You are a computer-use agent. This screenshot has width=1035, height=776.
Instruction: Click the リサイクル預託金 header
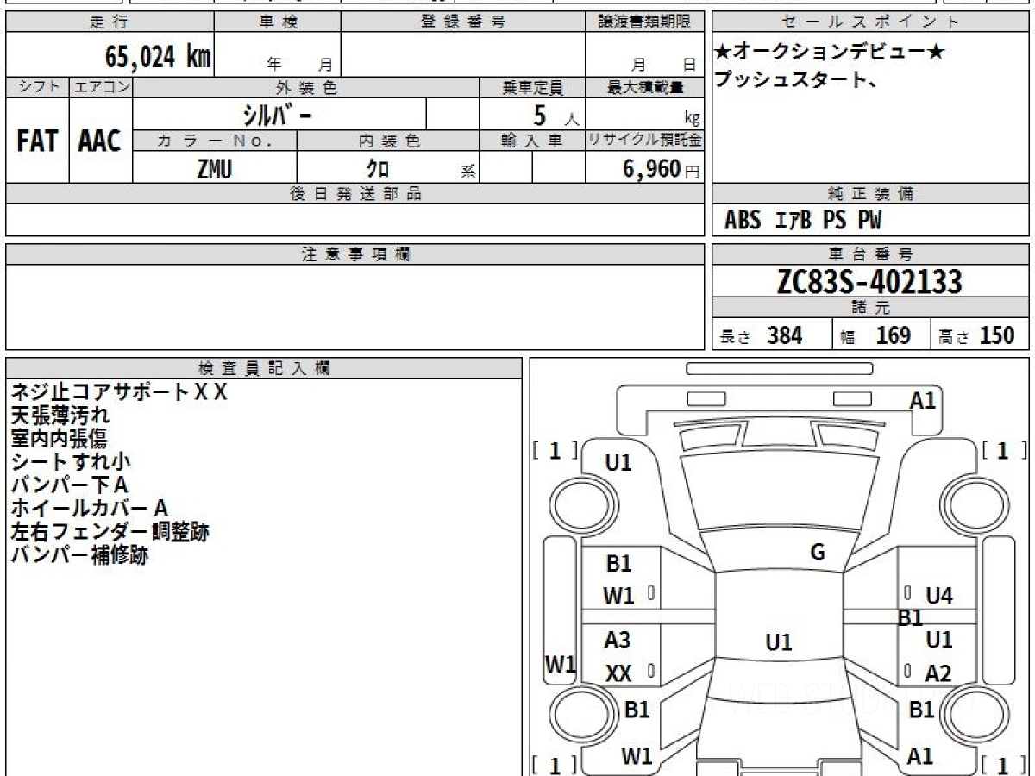pos(644,141)
